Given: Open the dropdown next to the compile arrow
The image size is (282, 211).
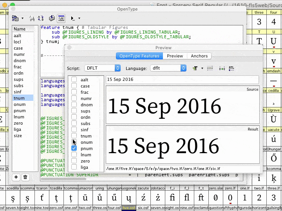Looking at the screenshot, I should [79, 18].
